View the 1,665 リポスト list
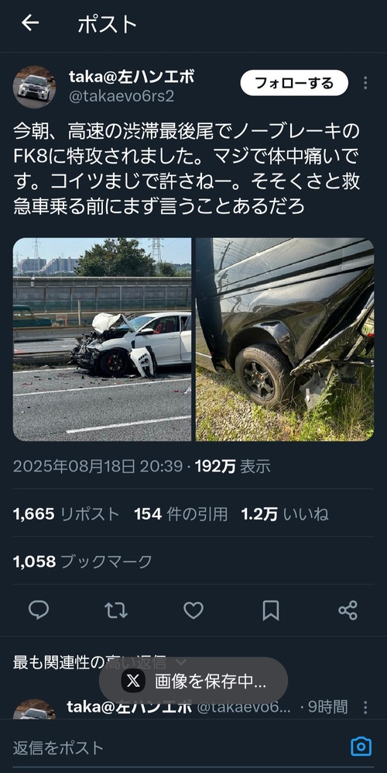The width and height of the screenshot is (387, 773). (x=67, y=514)
